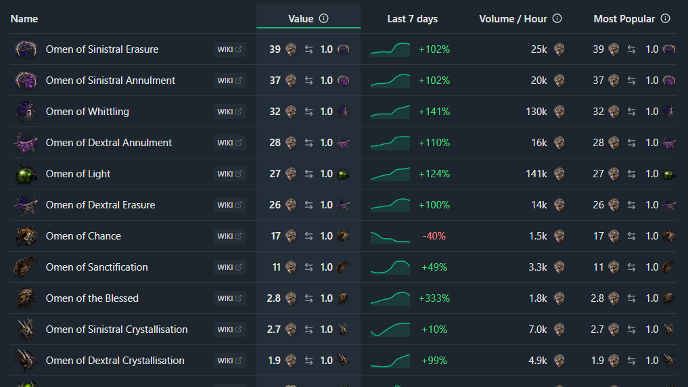Sort table by Most Popular header

coord(624,19)
